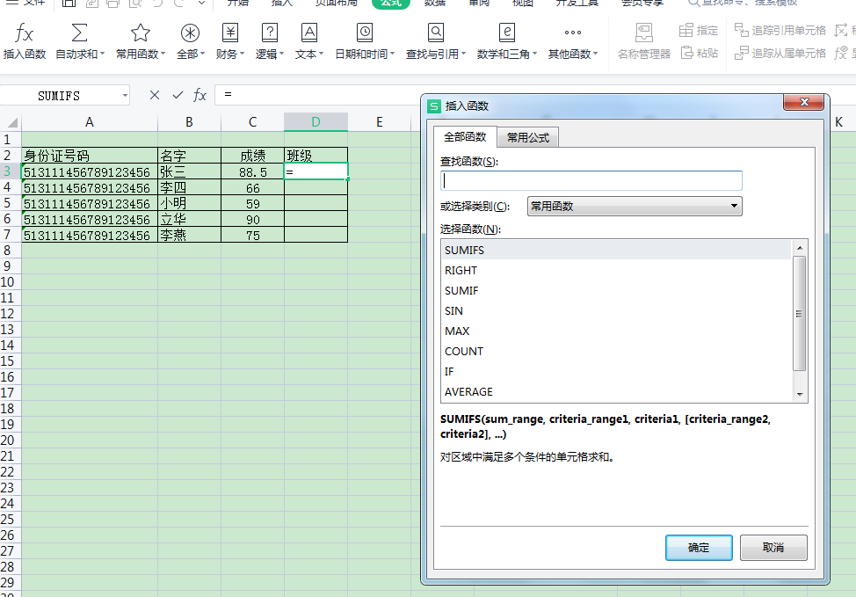Switch to the 全部函数 tab
The height and width of the screenshot is (597, 856).
(465, 136)
